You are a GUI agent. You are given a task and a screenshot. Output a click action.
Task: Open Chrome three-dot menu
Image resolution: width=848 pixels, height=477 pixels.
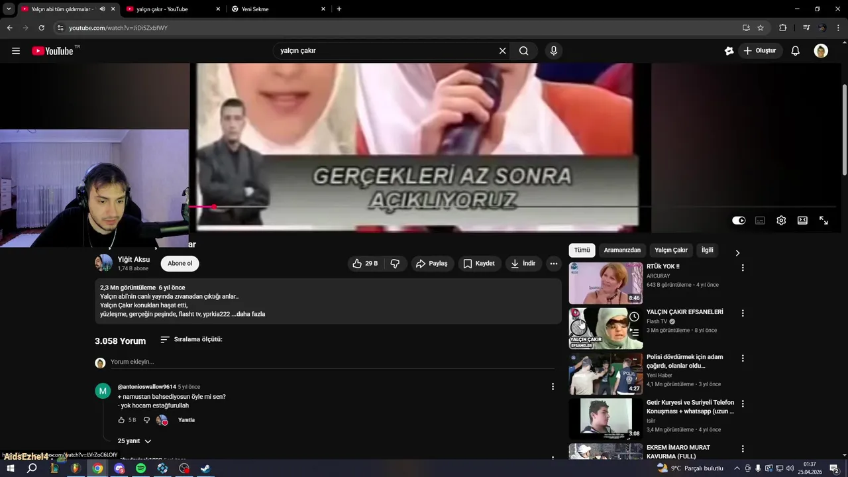[838, 28]
